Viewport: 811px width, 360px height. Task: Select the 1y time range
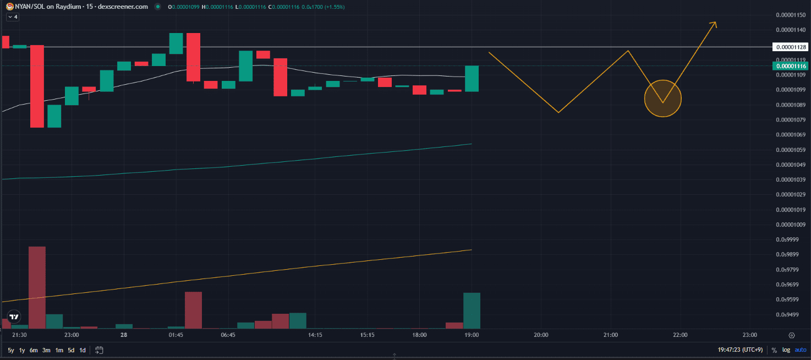pyautogui.click(x=22, y=350)
